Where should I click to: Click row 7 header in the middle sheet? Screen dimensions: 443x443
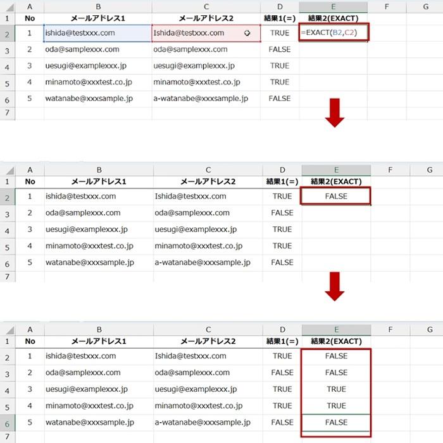coord(7,277)
